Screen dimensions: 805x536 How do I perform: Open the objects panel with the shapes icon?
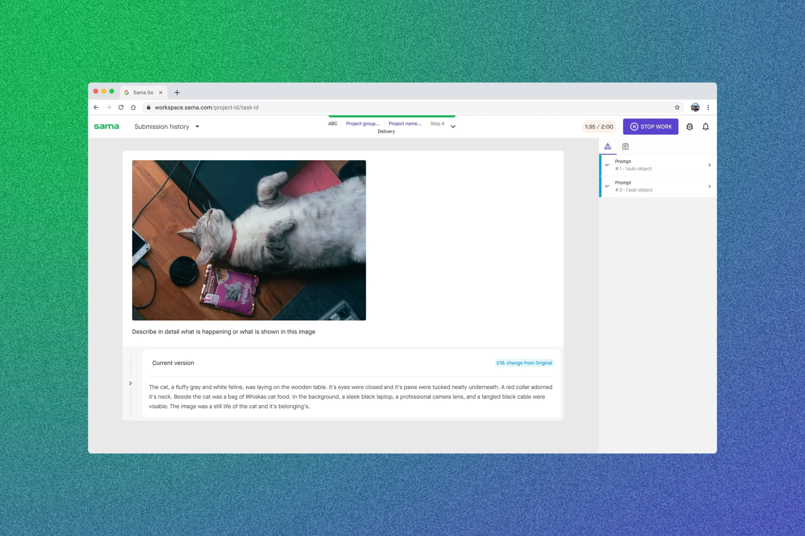[x=608, y=146]
